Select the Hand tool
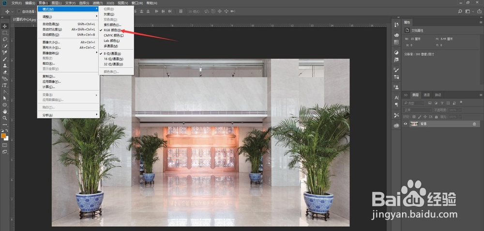Viewport: 484px width, 231px height. [5, 111]
